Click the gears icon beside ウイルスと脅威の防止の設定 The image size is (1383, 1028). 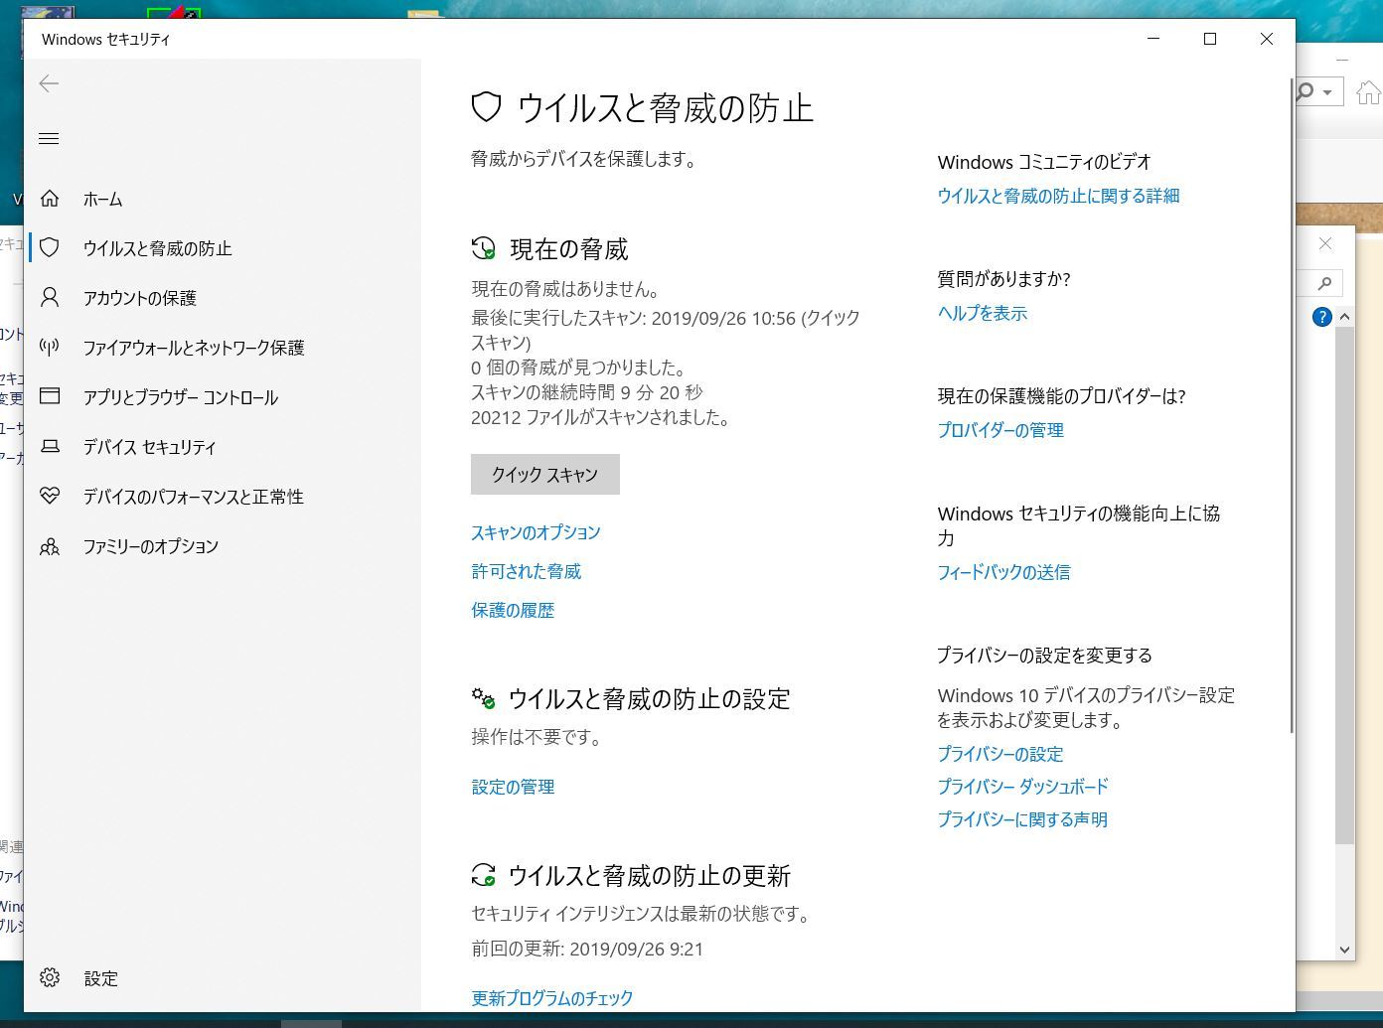click(x=483, y=698)
